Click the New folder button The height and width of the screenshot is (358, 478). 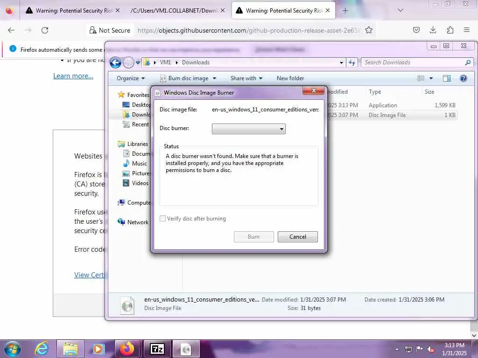tap(290, 78)
